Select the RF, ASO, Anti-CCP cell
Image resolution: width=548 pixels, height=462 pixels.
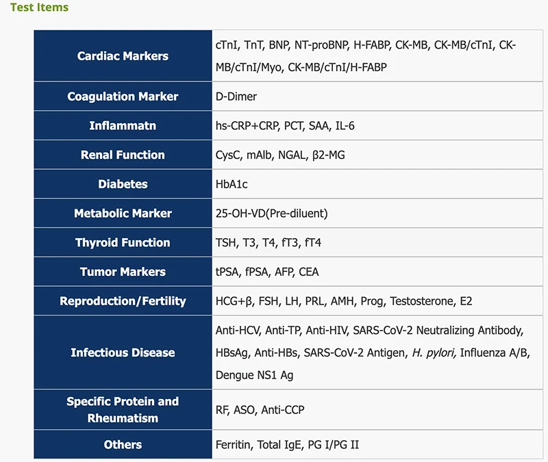coord(260,410)
